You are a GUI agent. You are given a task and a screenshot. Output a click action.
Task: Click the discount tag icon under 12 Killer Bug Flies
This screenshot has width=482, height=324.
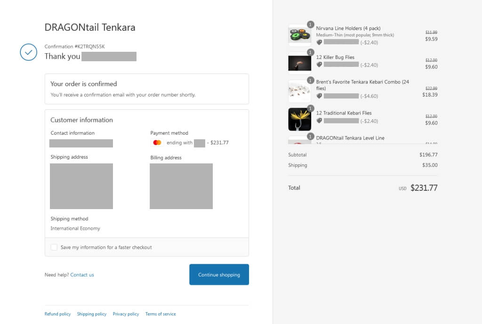(x=320, y=65)
